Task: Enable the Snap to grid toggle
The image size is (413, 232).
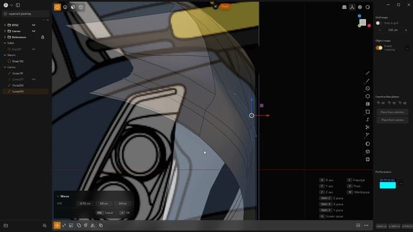Action: point(379,23)
